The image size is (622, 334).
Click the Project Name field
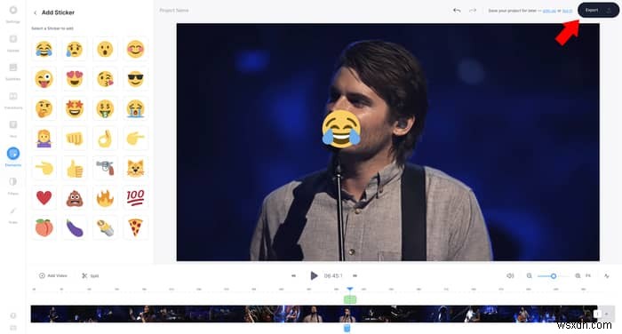tap(174, 11)
